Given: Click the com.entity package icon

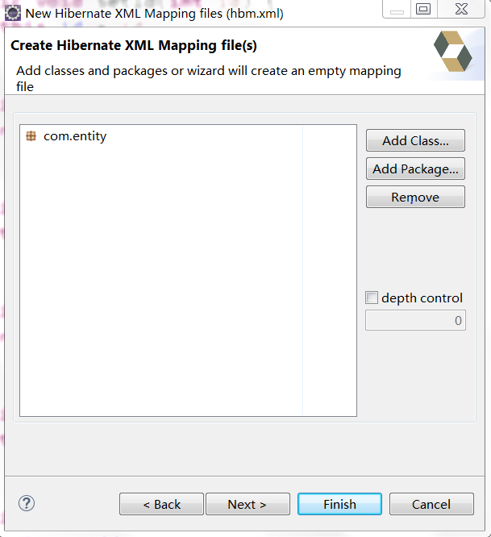Looking at the screenshot, I should pos(31,136).
